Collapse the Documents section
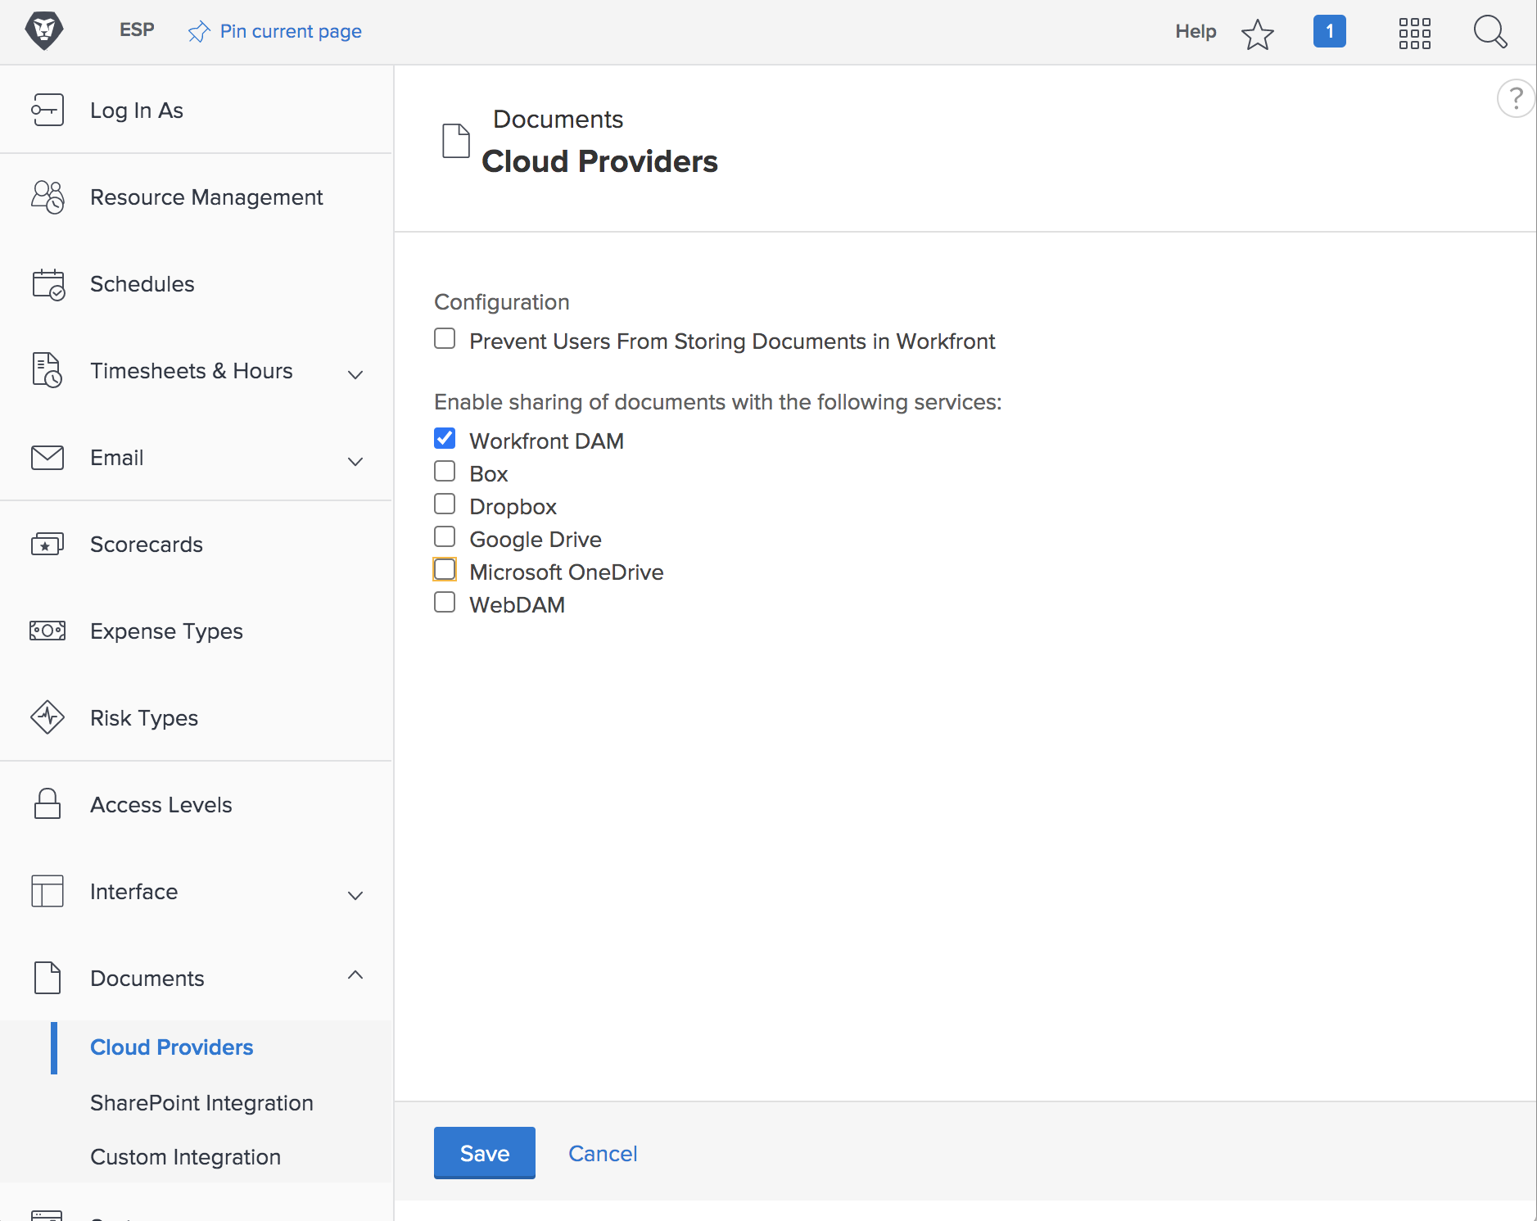This screenshot has height=1221, width=1537. [355, 975]
